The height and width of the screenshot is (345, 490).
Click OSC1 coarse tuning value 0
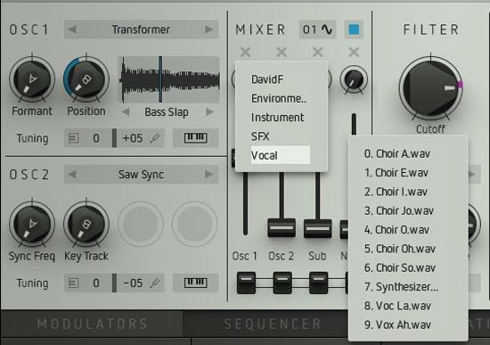coord(96,138)
